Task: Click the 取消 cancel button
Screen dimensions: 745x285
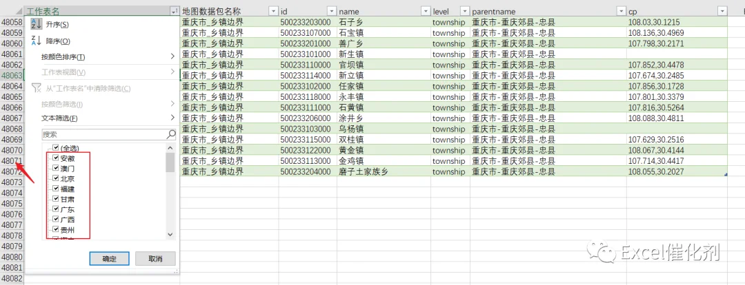Action: pyautogui.click(x=155, y=259)
